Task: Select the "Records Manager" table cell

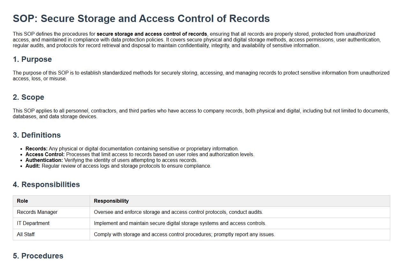Action: (37, 212)
